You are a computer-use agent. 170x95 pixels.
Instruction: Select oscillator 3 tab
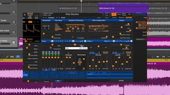(x=38, y=22)
